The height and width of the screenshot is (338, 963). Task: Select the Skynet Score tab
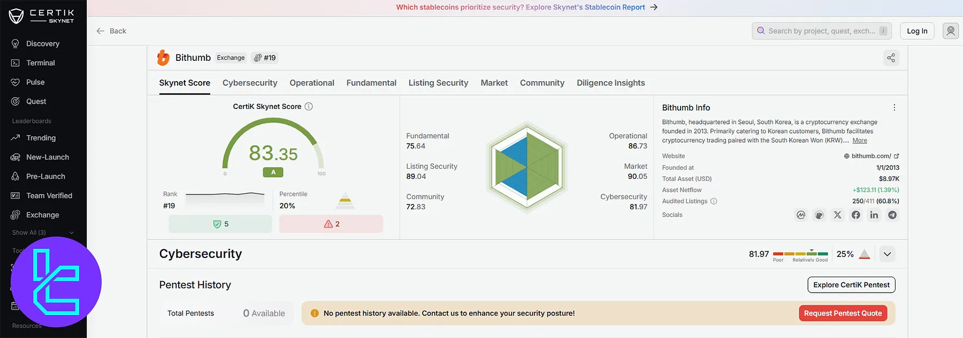185,83
